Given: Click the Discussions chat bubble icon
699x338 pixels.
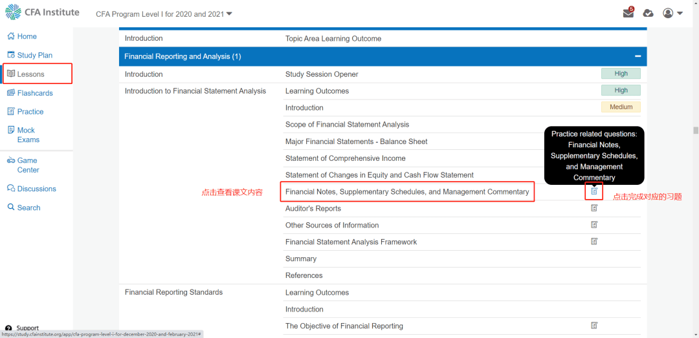Looking at the screenshot, I should [11, 188].
